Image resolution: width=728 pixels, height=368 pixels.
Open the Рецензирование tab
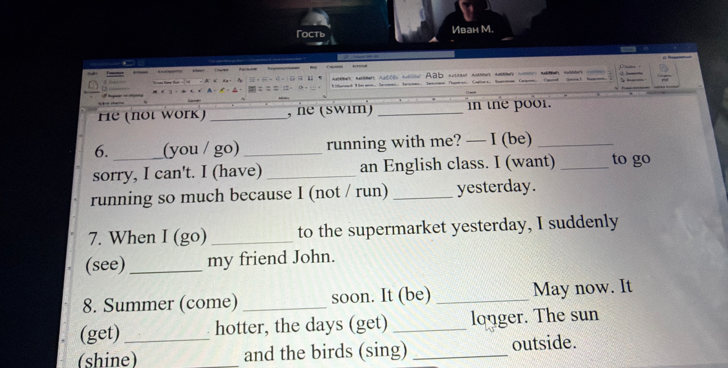(284, 68)
